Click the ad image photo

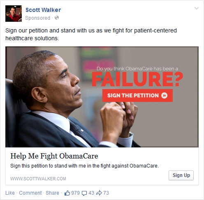pyautogui.click(x=102, y=97)
